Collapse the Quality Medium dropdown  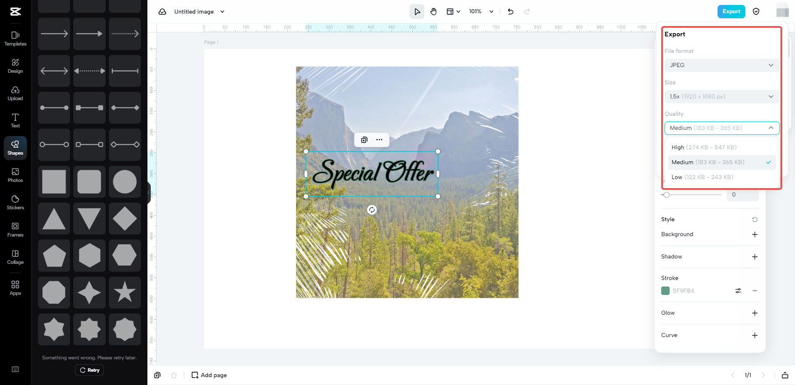click(x=722, y=128)
